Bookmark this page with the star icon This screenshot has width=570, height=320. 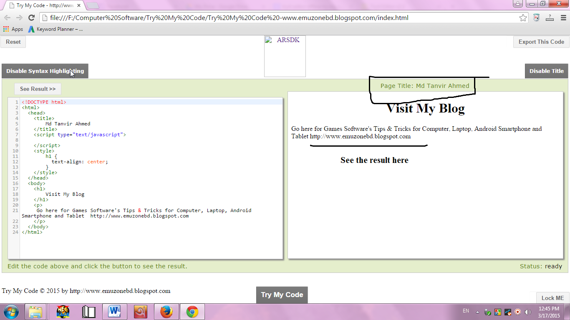tap(523, 17)
